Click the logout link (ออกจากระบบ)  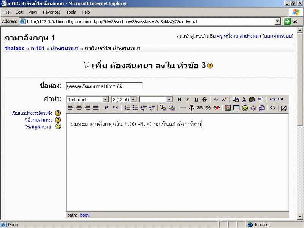tap(278, 36)
